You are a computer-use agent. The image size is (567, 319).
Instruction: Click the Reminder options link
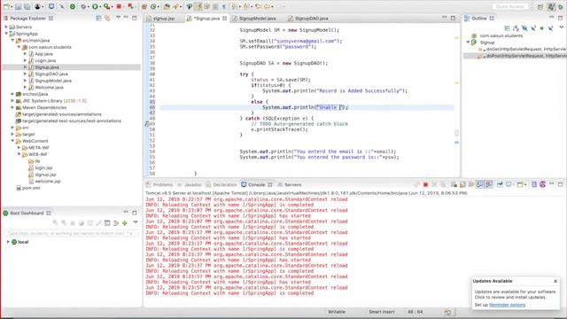[507, 305]
